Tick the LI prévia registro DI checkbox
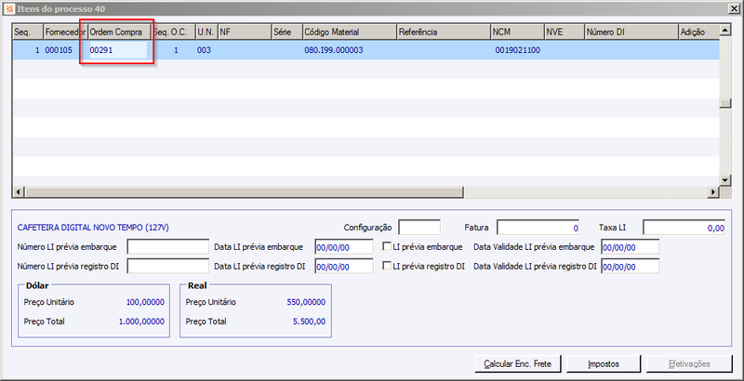This screenshot has width=744, height=381. pos(387,267)
